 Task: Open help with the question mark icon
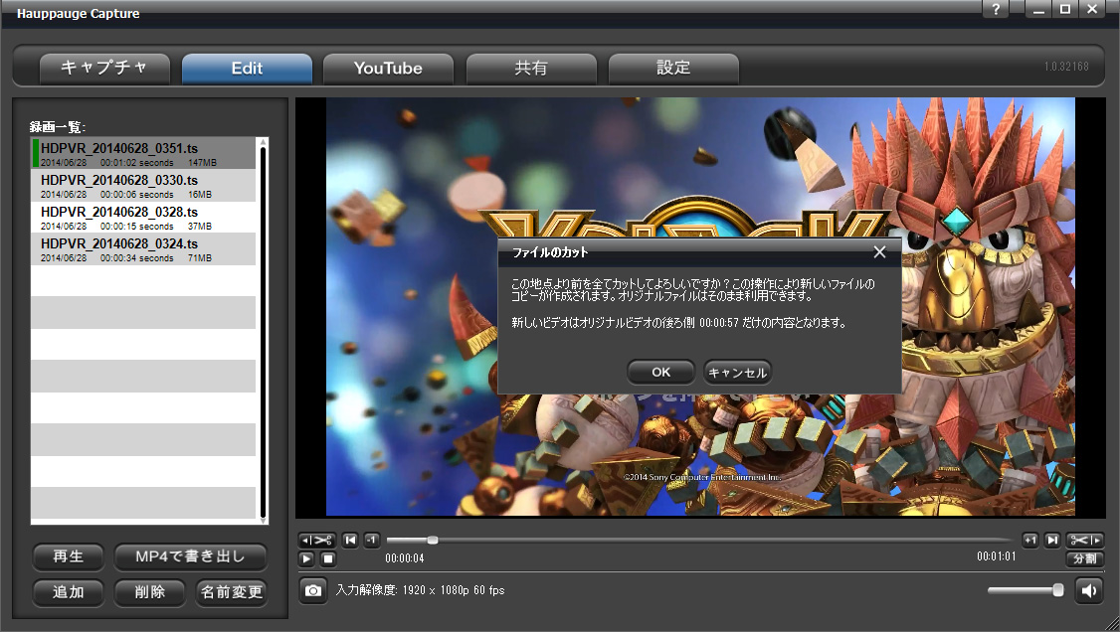[x=996, y=9]
